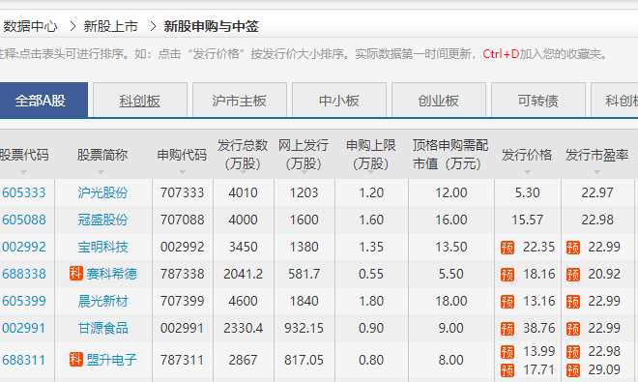Switch to the 中小板 tab
Image resolution: width=638 pixels, height=382 pixels.
click(339, 101)
